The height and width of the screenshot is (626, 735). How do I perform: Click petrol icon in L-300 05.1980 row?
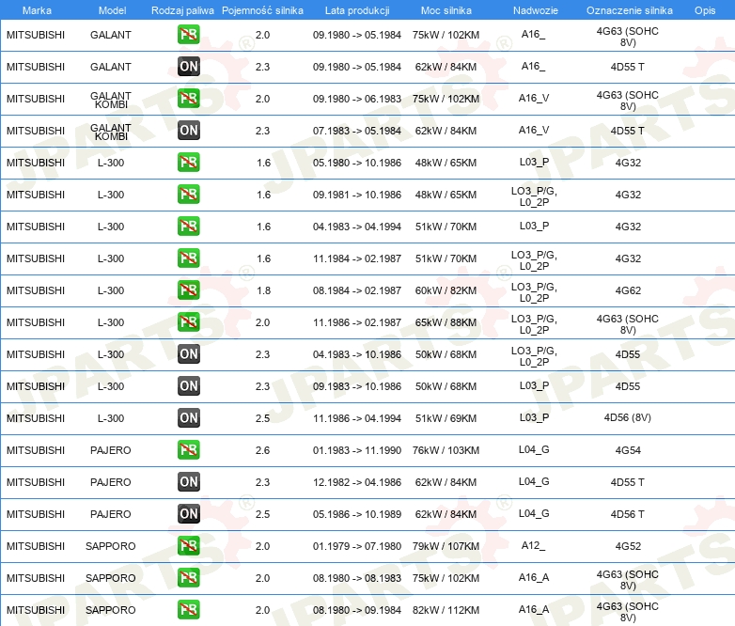pos(188,163)
